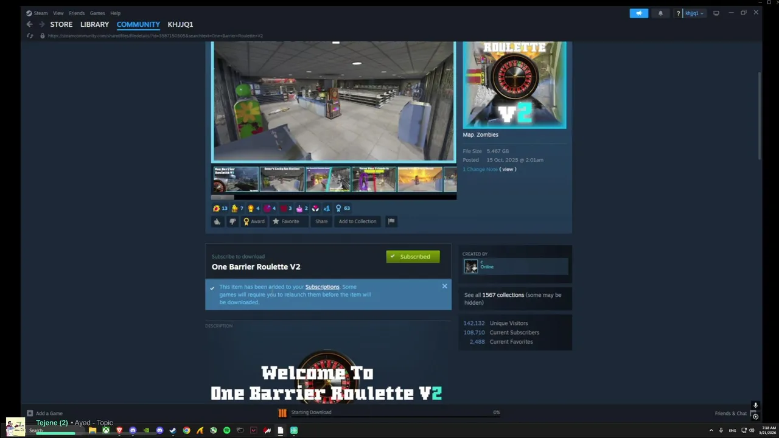Open the 1567 collections link
779x438 pixels.
pyautogui.click(x=503, y=295)
